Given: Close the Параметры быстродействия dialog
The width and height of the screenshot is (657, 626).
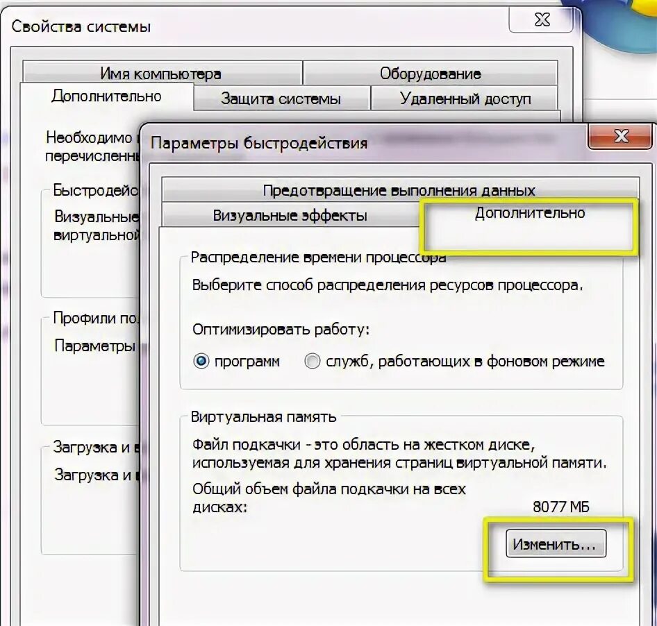Looking at the screenshot, I should point(621,136).
